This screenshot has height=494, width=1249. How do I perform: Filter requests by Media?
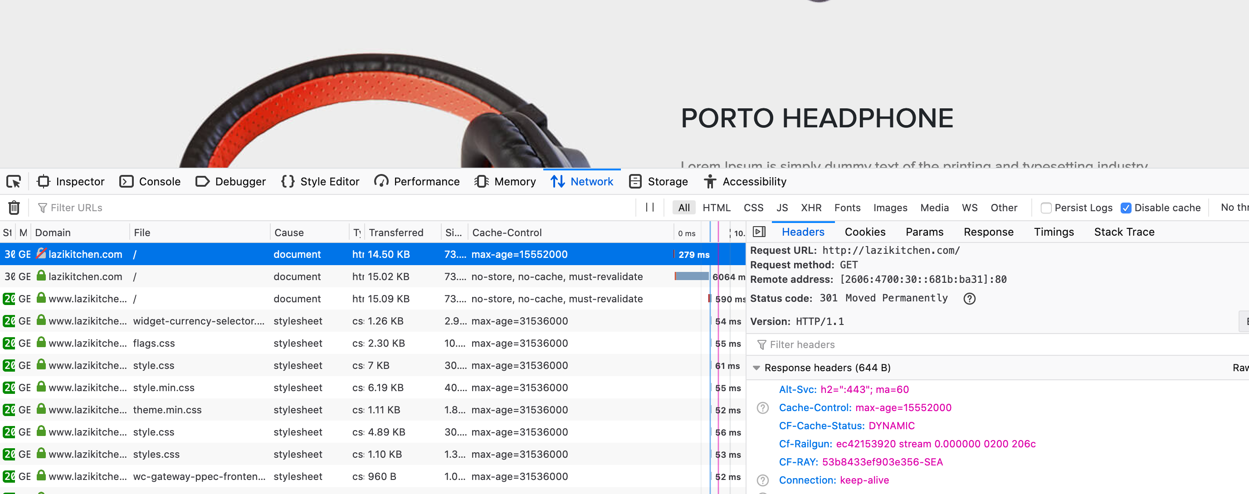(934, 208)
